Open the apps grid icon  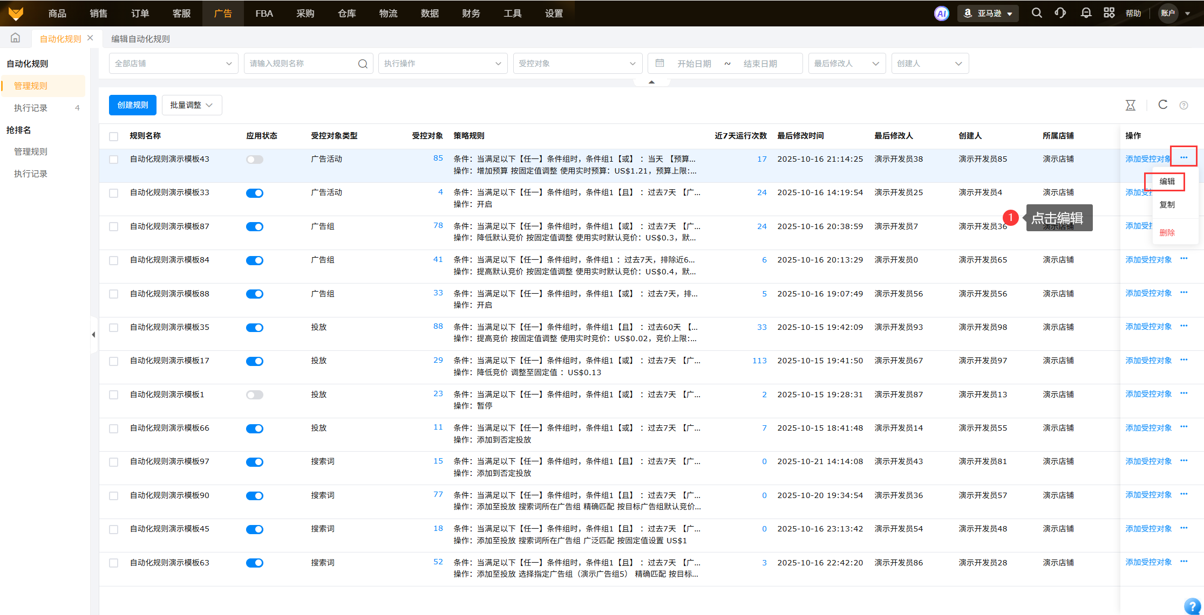[1109, 13]
